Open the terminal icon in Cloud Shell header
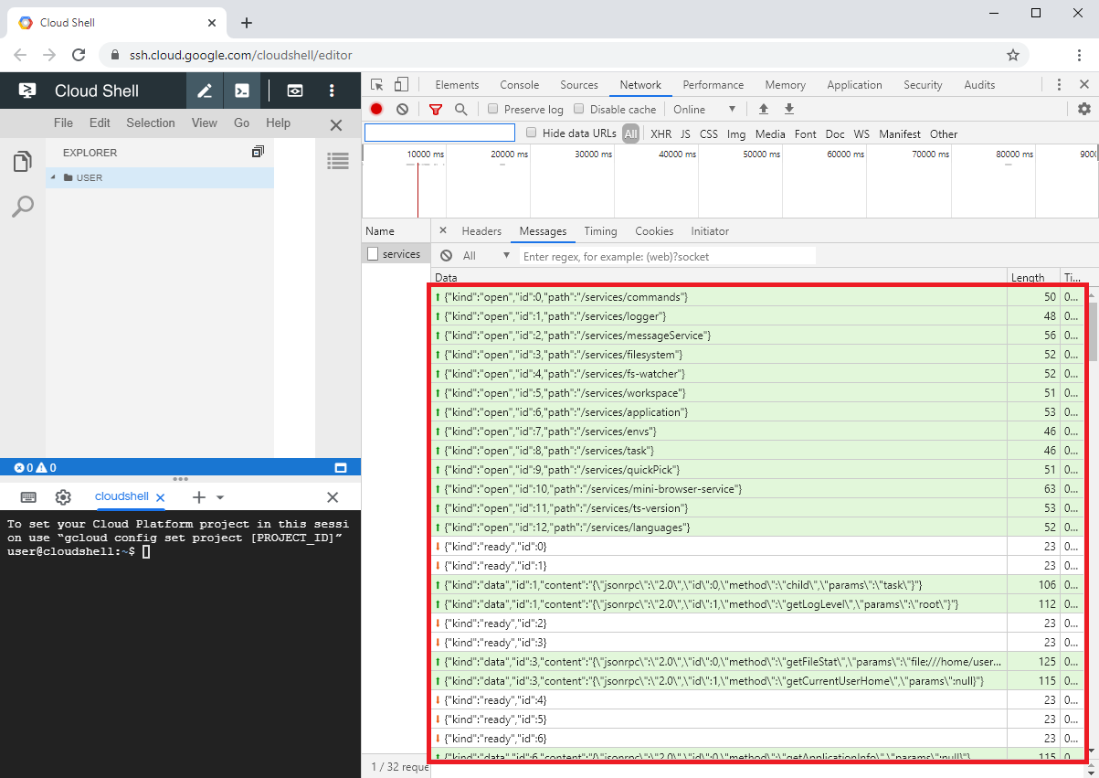The image size is (1099, 778). pyautogui.click(x=242, y=91)
